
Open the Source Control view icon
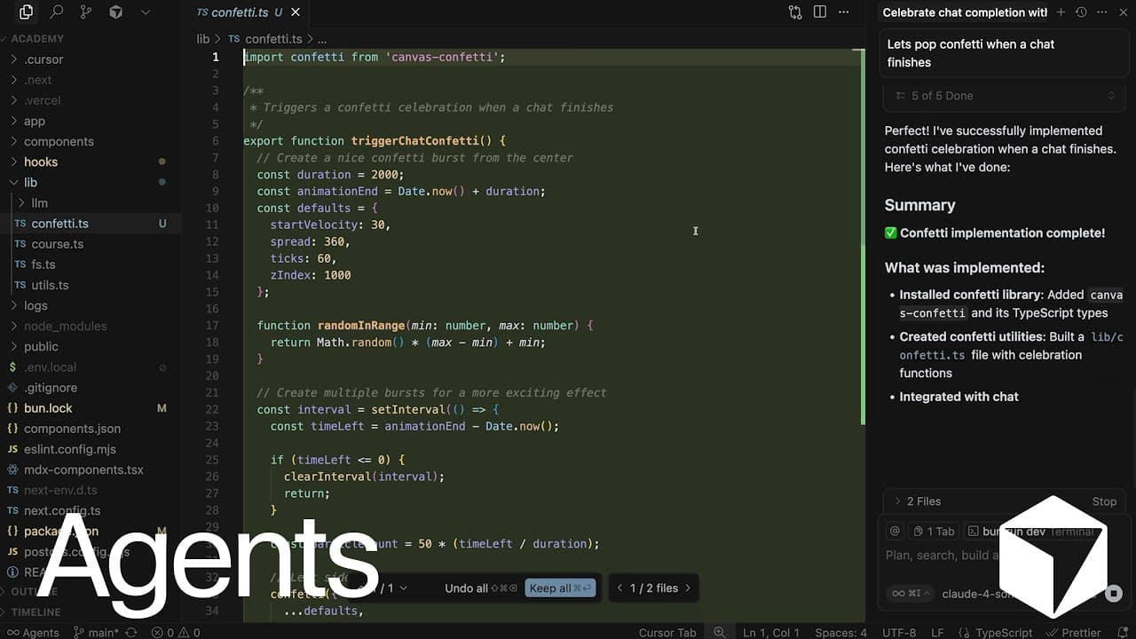pos(86,12)
